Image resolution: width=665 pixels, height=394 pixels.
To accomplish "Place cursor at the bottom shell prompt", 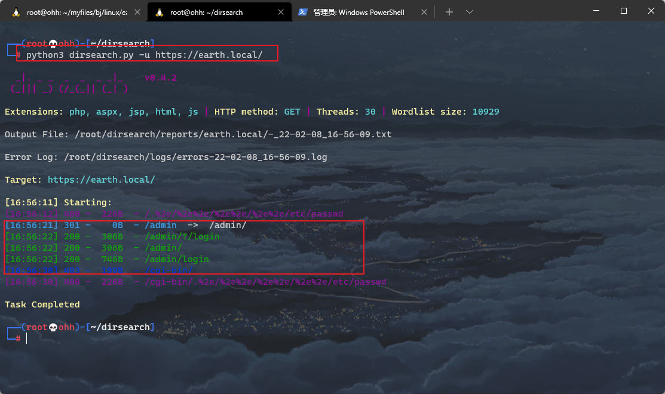I will (27, 338).
